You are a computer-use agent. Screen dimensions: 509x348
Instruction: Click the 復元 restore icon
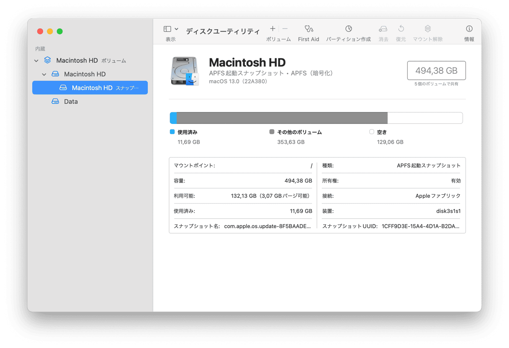click(x=401, y=29)
